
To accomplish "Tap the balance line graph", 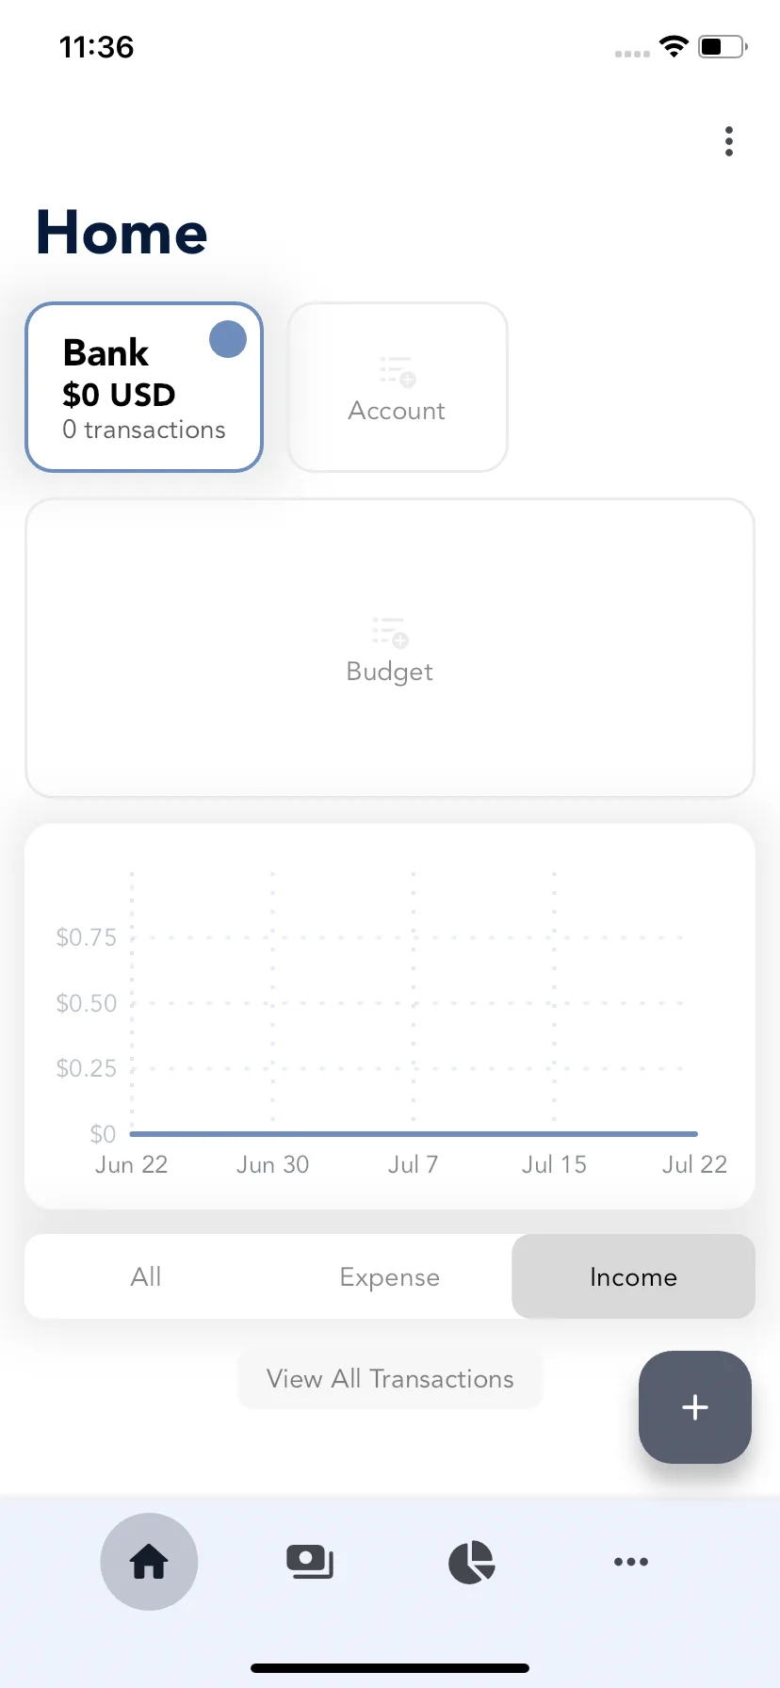I will coord(414,1134).
